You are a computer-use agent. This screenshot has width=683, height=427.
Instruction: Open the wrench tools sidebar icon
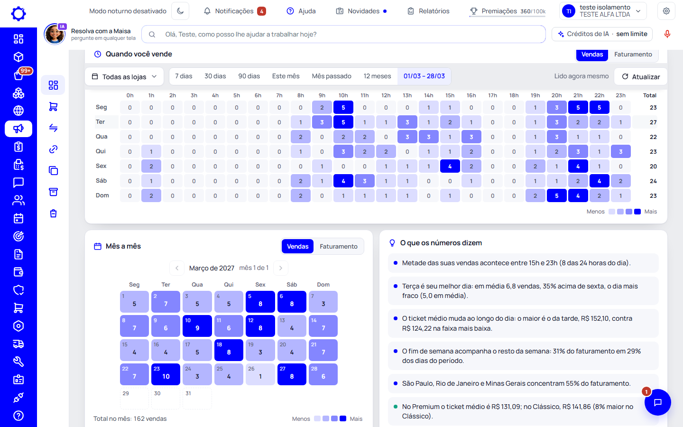click(x=18, y=362)
